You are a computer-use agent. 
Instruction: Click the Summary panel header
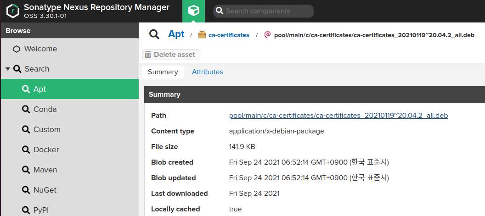pyautogui.click(x=315, y=94)
